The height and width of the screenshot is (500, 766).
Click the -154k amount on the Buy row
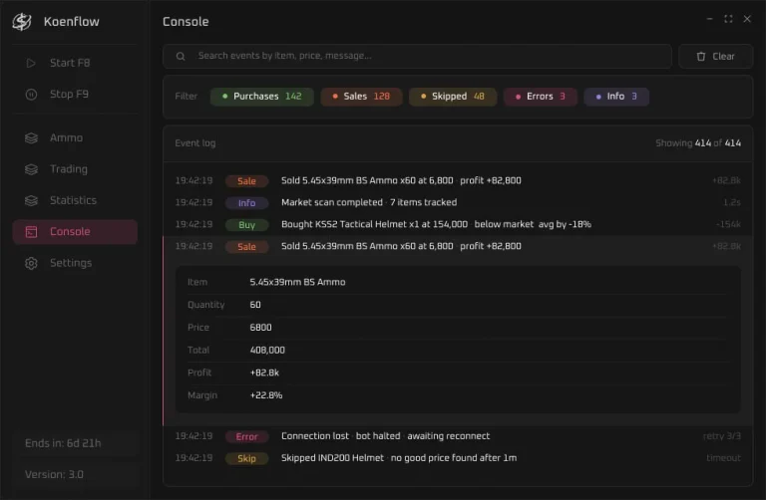click(x=728, y=224)
